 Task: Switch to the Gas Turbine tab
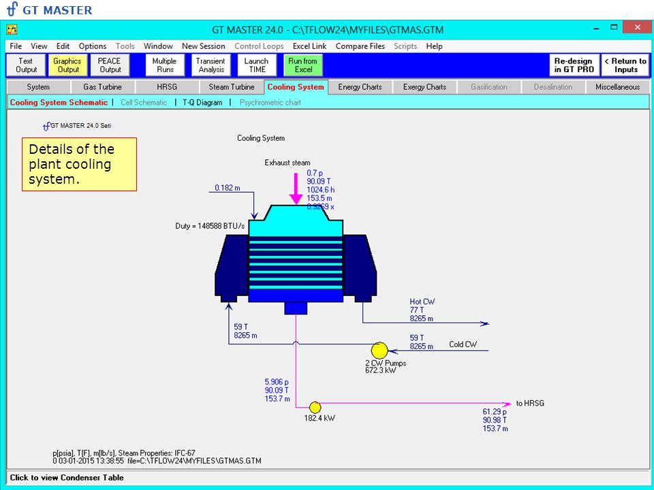[x=103, y=87]
